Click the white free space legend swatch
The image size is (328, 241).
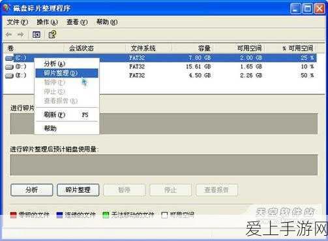(x=164, y=216)
